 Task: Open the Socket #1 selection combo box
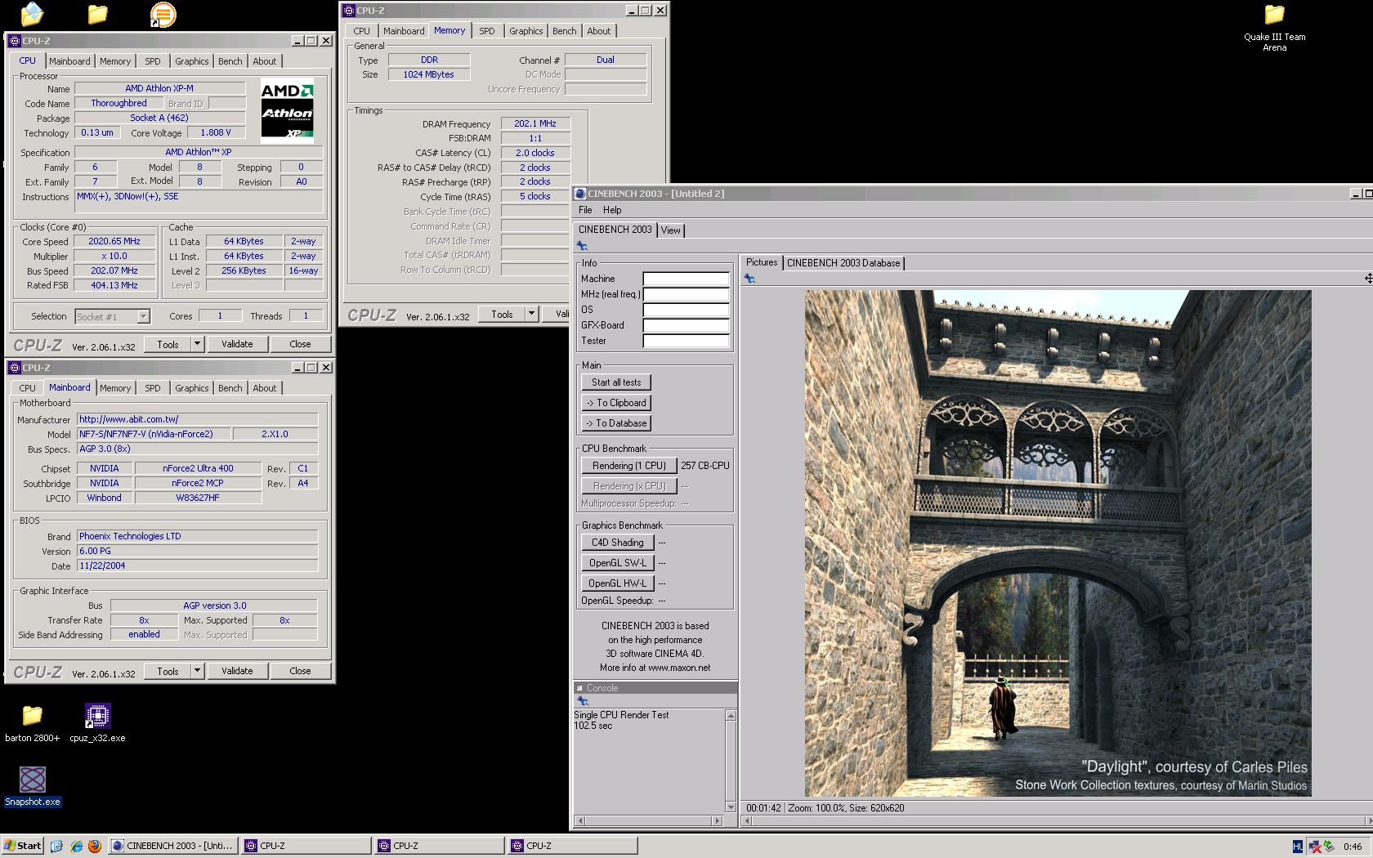[x=112, y=316]
